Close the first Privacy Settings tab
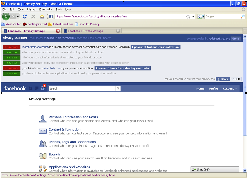The width and height of the screenshot is (247, 178). click(x=58, y=31)
